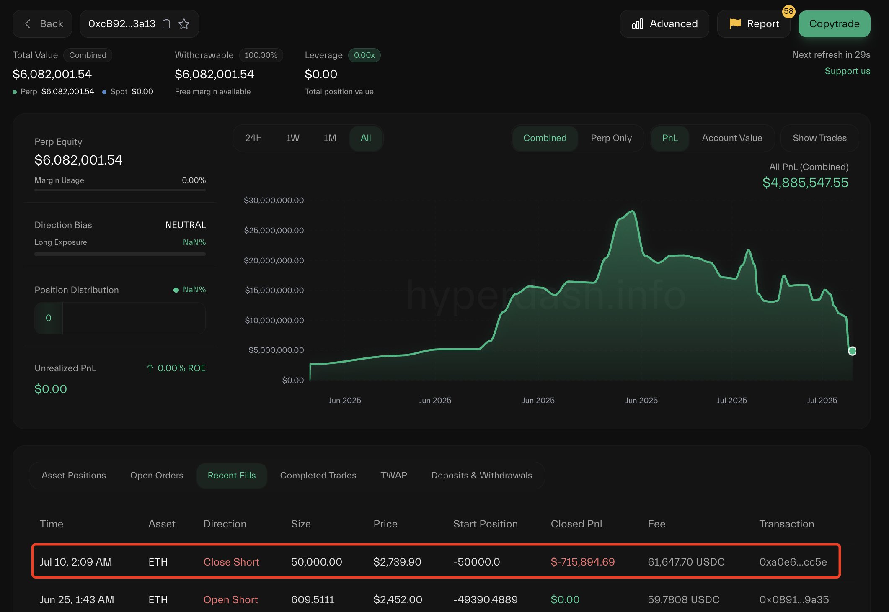Favorite this wallet with star icon
Screen dimensions: 889x612
pos(184,24)
